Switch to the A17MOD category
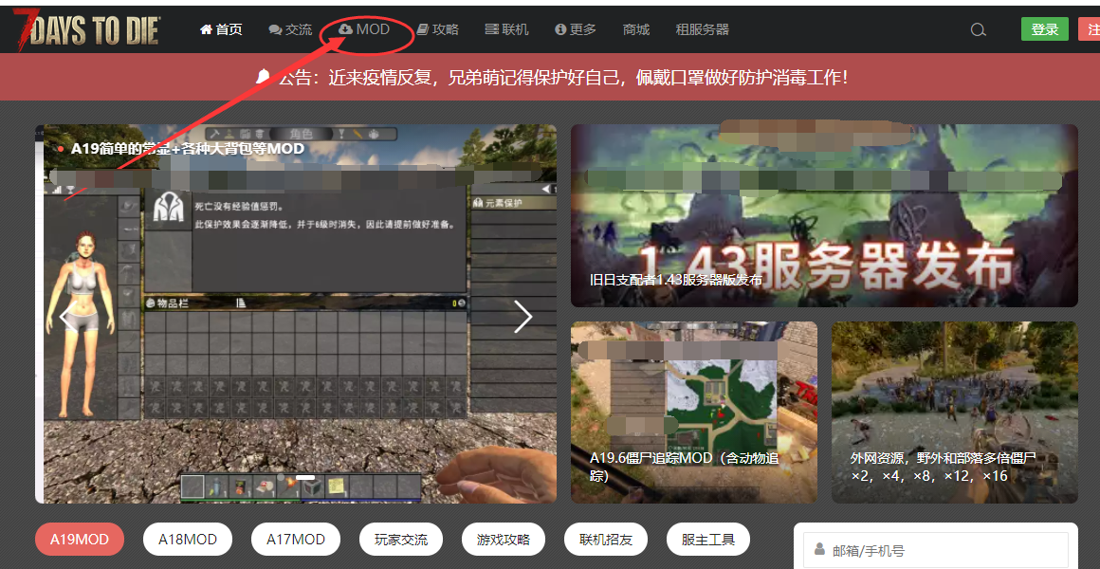1100x569 pixels. coord(295,540)
